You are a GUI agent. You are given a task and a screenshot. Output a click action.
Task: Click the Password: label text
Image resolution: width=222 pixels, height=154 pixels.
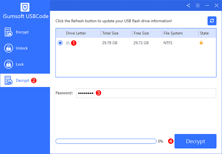[x=64, y=93]
